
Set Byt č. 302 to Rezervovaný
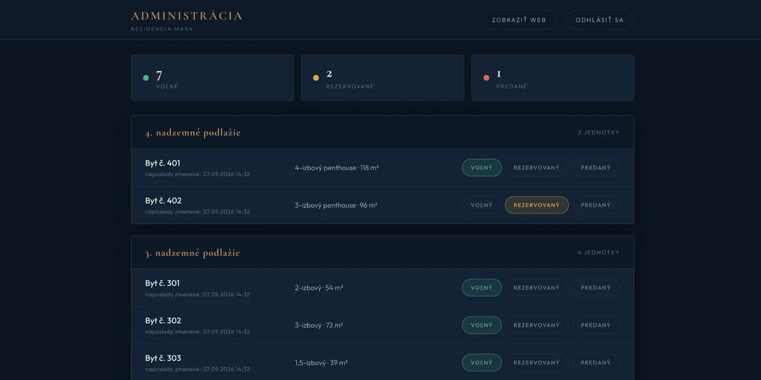(x=537, y=325)
